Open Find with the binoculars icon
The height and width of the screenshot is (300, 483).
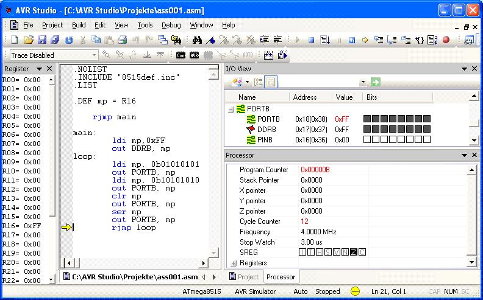[x=197, y=40]
